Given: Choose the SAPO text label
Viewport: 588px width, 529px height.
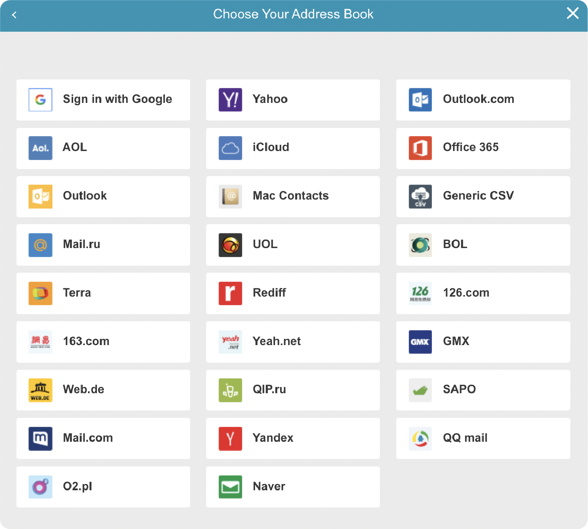Looking at the screenshot, I should click(459, 389).
